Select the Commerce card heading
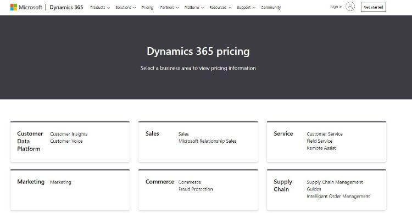Screen dimensions: 412x213 160,182
